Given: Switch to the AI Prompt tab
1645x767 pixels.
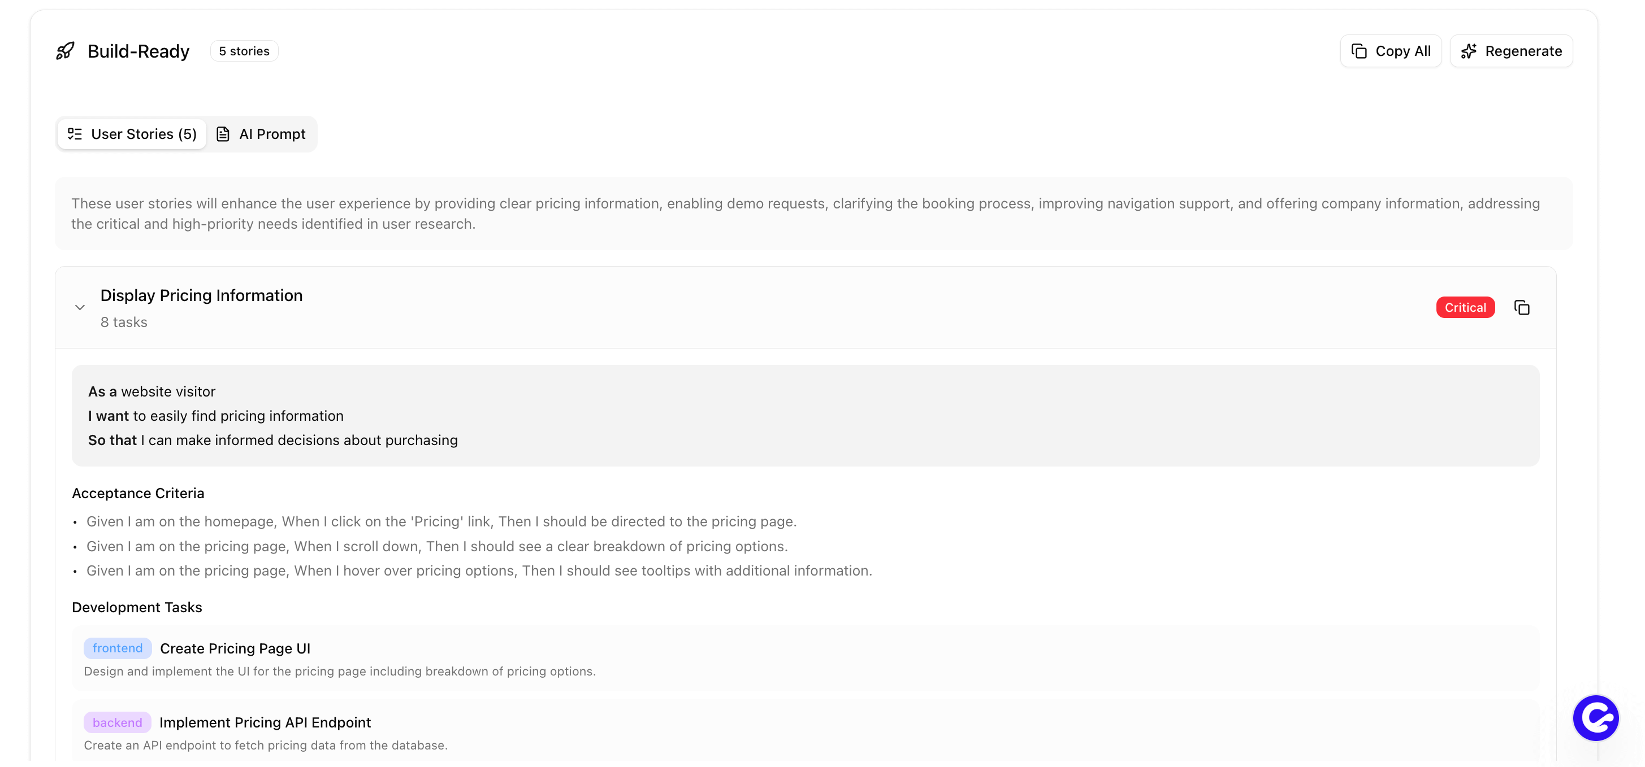Looking at the screenshot, I should 261,134.
